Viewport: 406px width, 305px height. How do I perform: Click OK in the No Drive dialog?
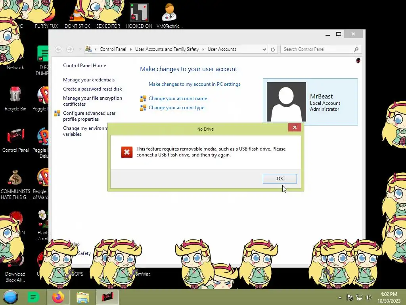point(280,178)
